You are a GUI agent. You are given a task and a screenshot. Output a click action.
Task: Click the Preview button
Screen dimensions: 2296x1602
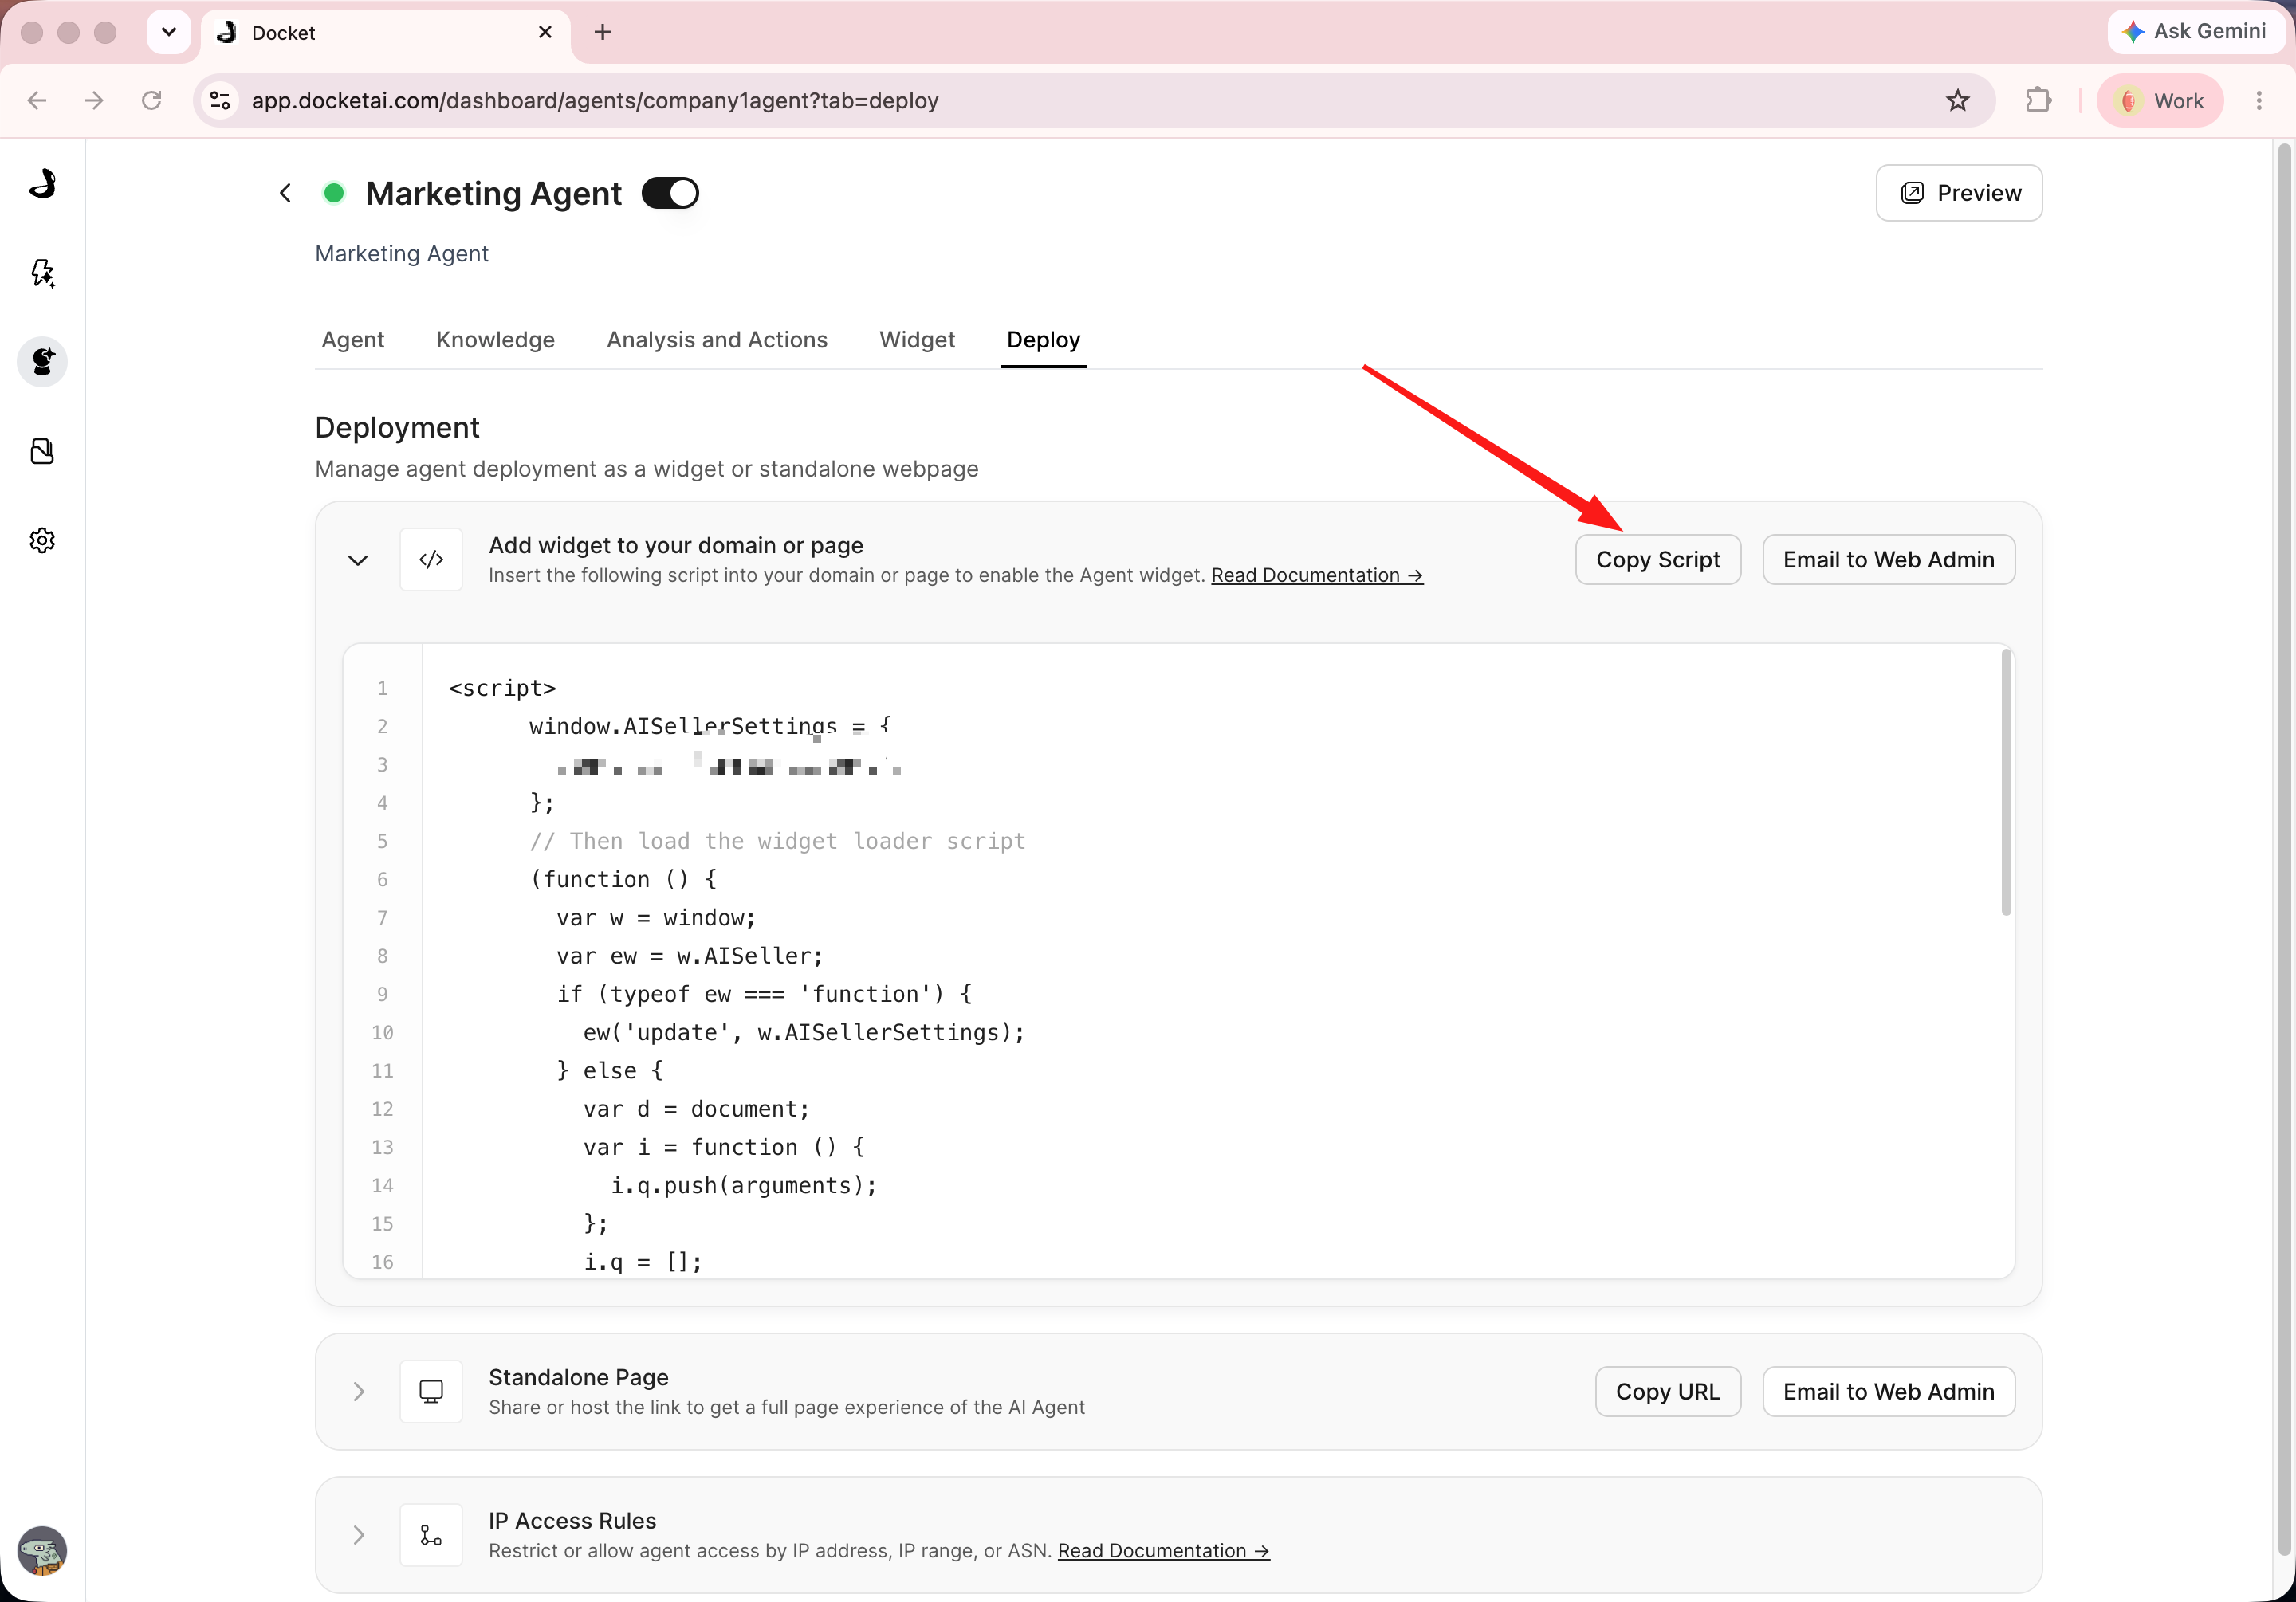(x=1958, y=193)
